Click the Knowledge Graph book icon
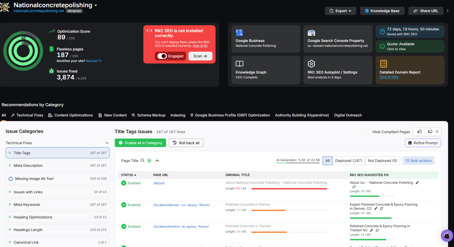 coord(239,64)
